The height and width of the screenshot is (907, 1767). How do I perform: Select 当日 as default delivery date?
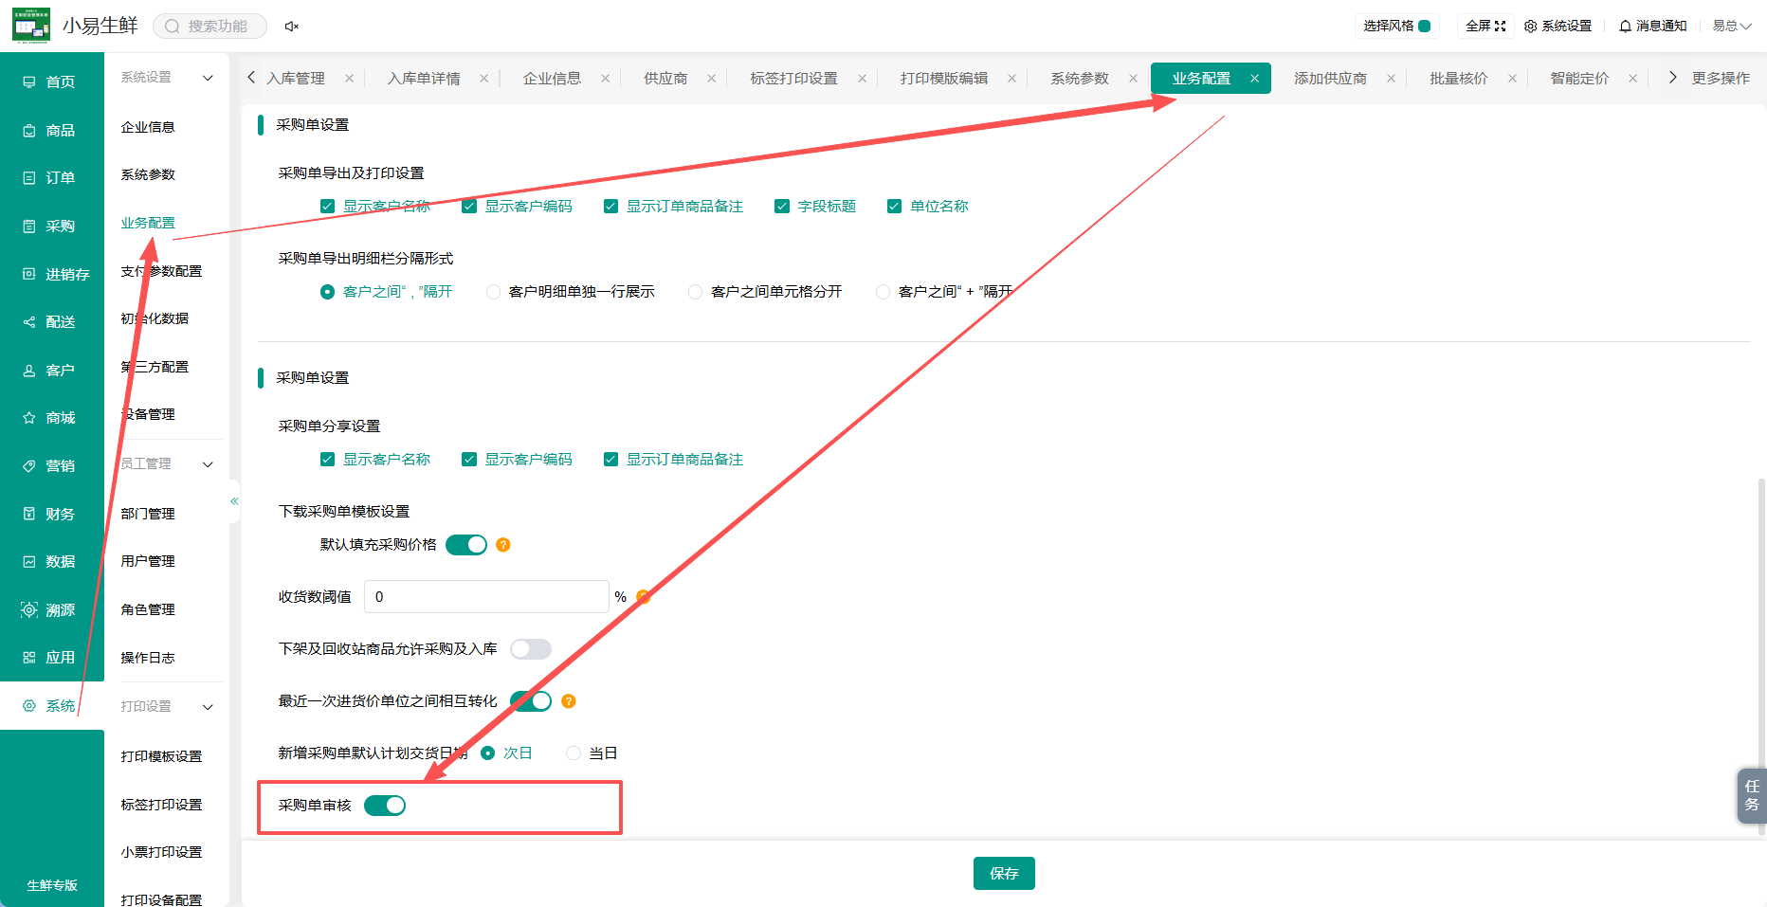click(x=592, y=753)
